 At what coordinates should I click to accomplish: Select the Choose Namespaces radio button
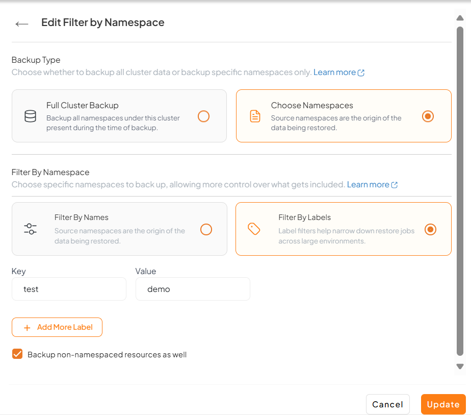[428, 116]
